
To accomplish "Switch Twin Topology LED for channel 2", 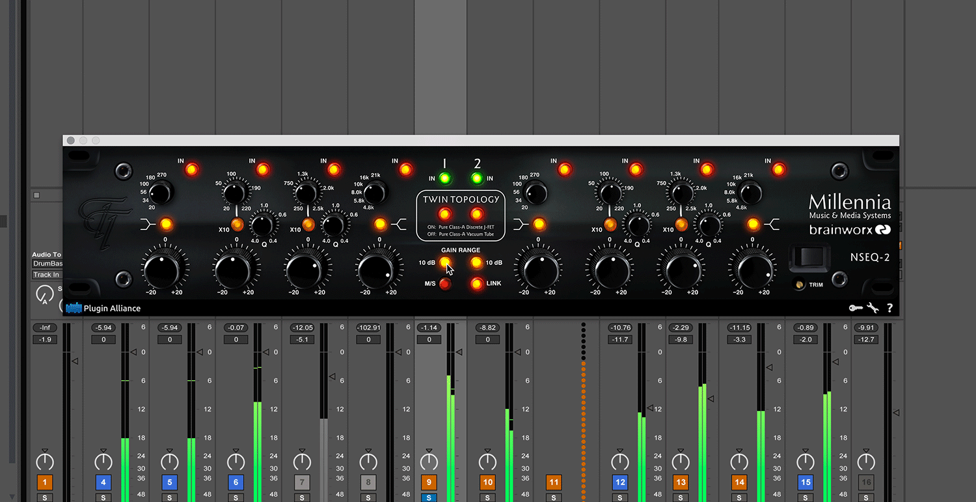I will click(x=477, y=214).
